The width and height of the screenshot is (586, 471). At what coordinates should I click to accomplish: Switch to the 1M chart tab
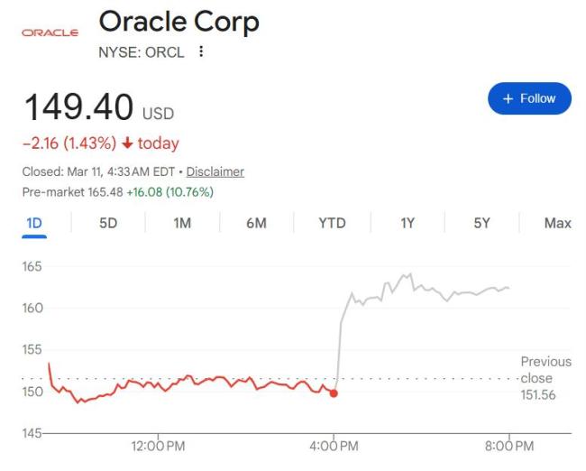tap(182, 223)
